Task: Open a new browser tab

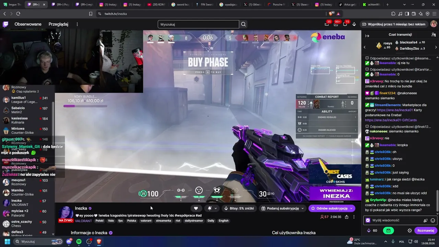Action: [x=388, y=4]
